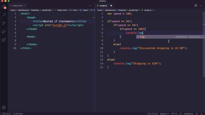
Task: Close the index.html tab
Action: pos(24,6)
